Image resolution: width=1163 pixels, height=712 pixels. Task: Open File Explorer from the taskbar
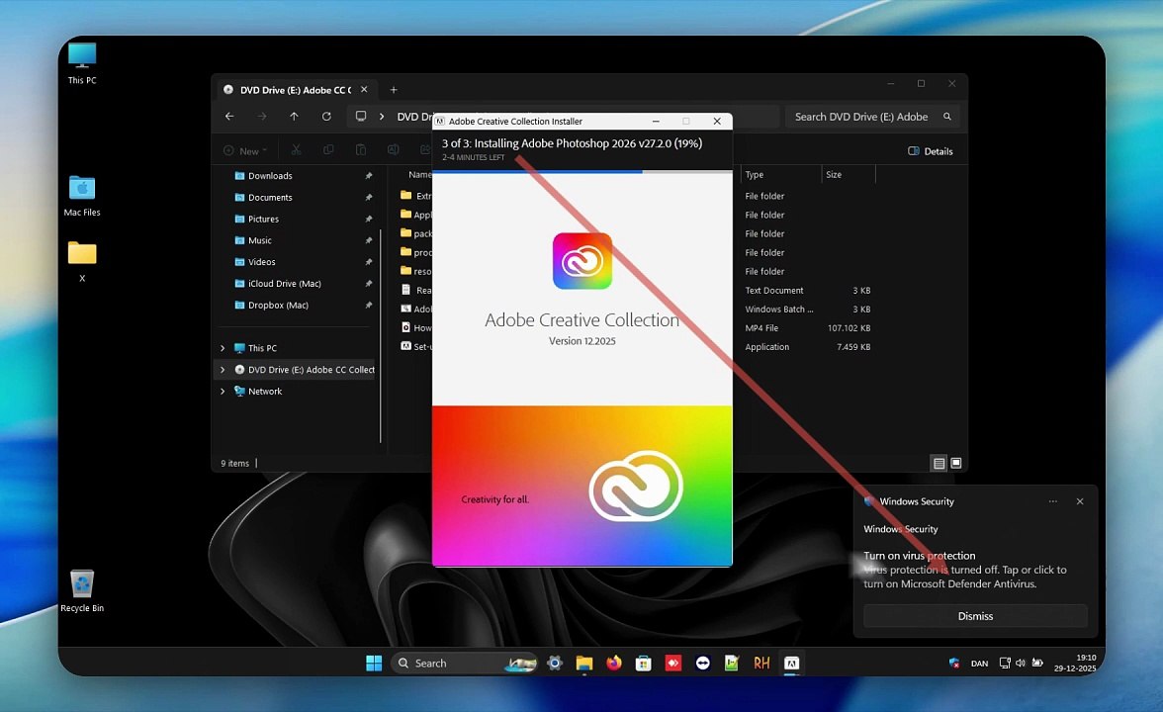[584, 663]
